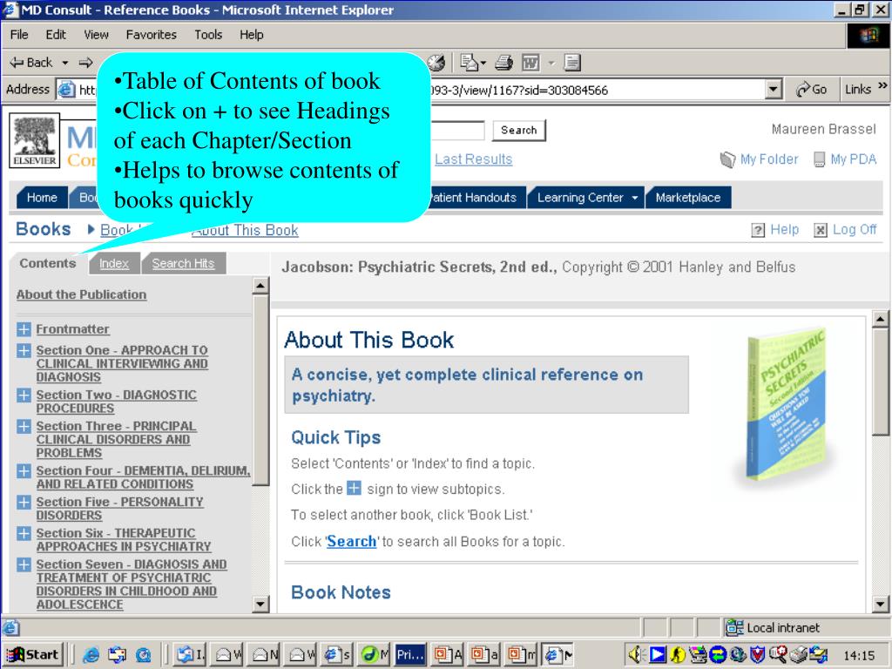
Task: Open the Mail icon dropdown arrow
Action: [x=483, y=63]
